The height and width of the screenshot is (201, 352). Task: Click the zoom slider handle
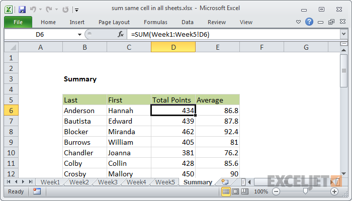click(305, 191)
